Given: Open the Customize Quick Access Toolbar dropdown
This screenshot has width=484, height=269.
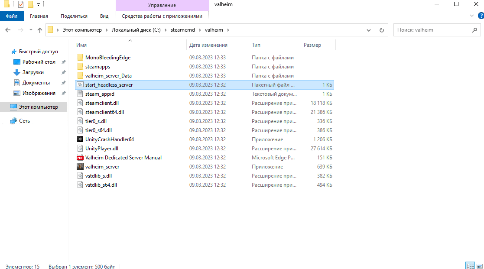Looking at the screenshot, I should tap(38, 5).
